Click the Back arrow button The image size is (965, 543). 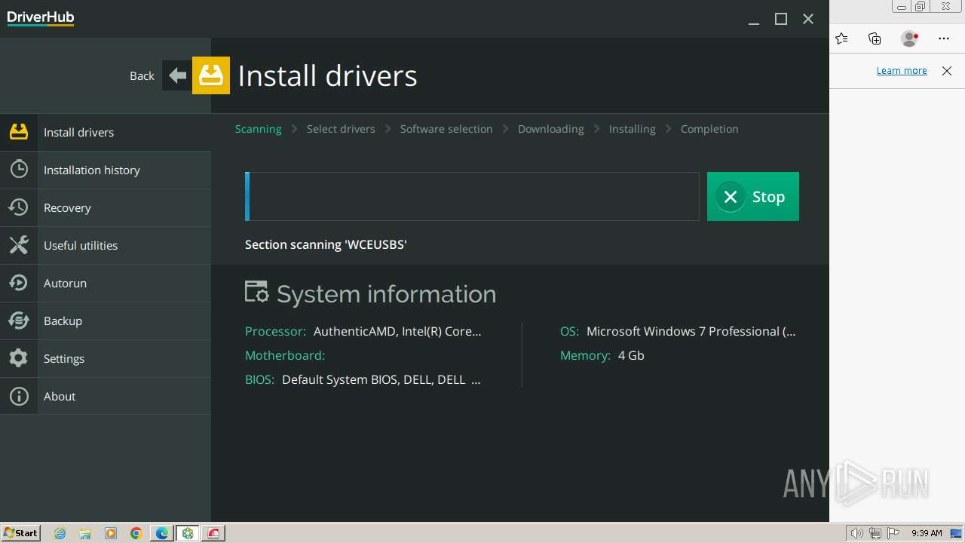[177, 75]
